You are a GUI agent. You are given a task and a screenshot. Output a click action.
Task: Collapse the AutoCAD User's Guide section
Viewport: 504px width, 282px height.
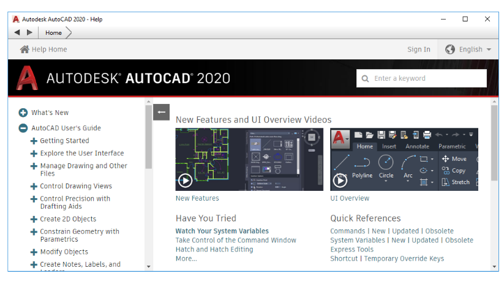(x=23, y=128)
